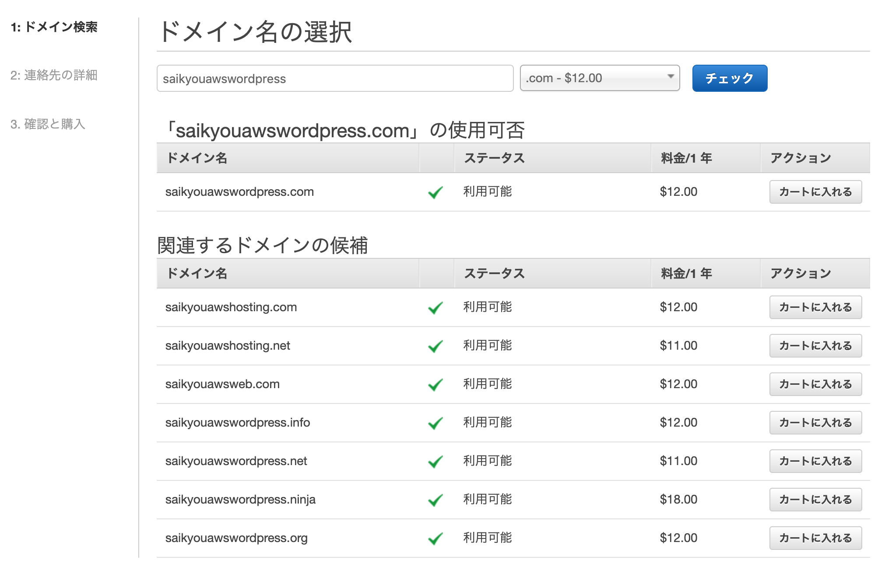Click green checkmark for saikyouawswordpress.com
Screen dimensions: 878x563
pos(435,192)
